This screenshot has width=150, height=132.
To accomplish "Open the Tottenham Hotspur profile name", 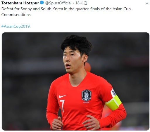I will pos(20,3).
